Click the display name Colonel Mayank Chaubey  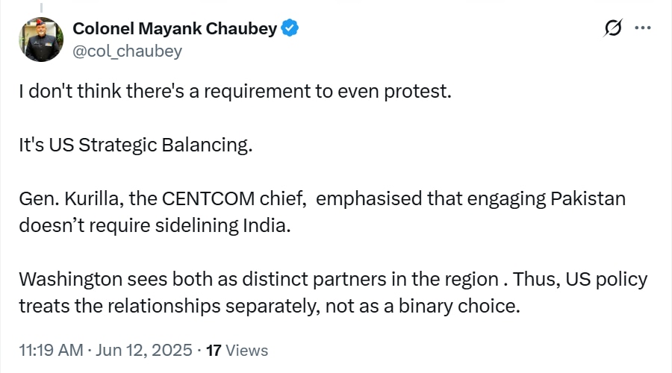pyautogui.click(x=175, y=28)
